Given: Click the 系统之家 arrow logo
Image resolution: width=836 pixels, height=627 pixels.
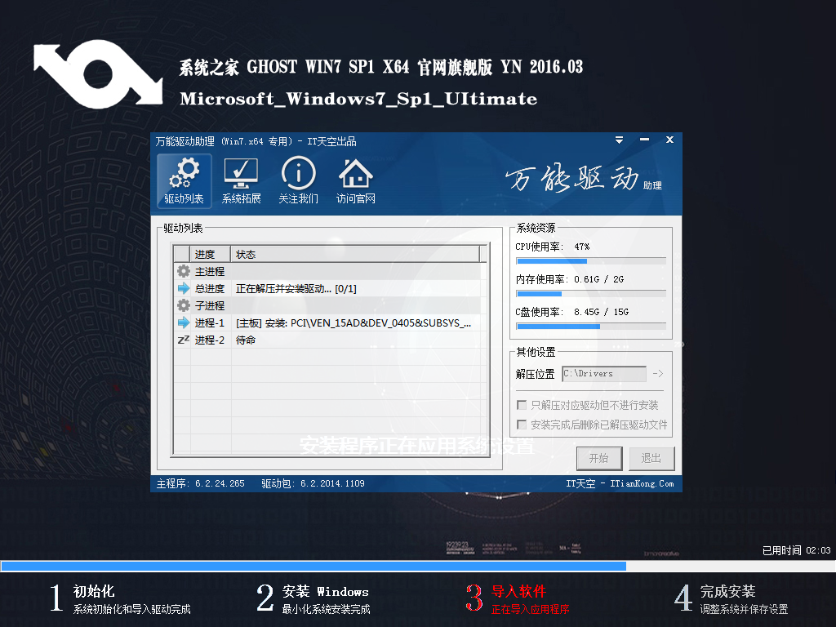Looking at the screenshot, I should click(x=98, y=74).
